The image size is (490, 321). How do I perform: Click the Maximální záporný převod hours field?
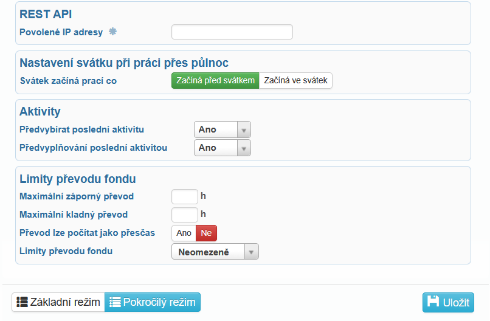coord(185,196)
